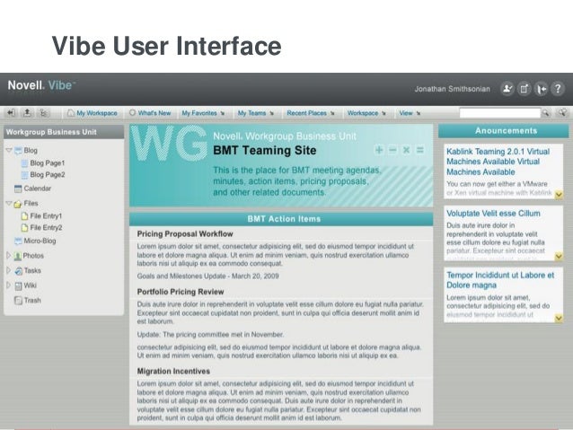
Task: Click the plus icon in BMT Teaming Site banner
Action: [379, 150]
